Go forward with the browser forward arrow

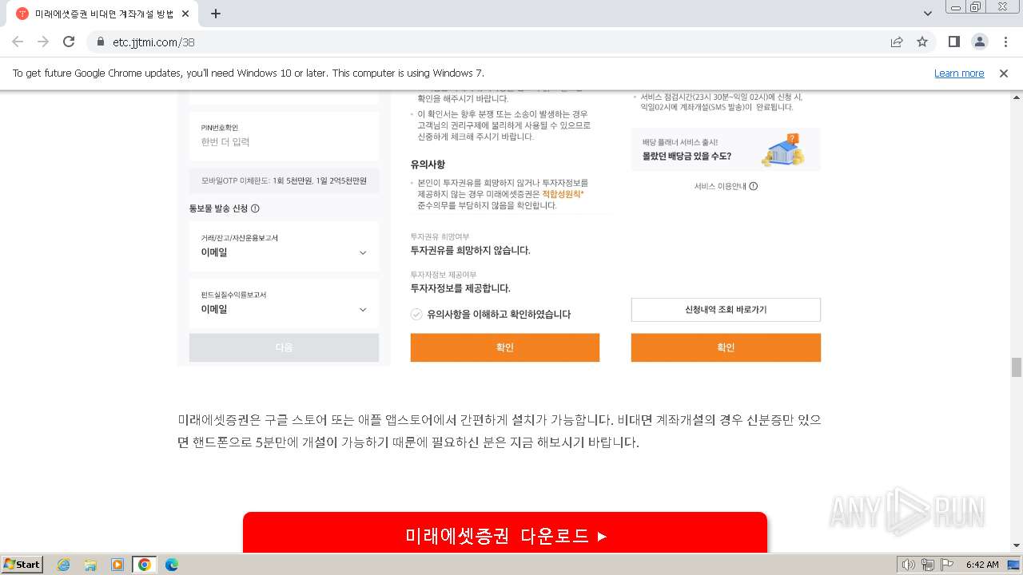tap(43, 42)
